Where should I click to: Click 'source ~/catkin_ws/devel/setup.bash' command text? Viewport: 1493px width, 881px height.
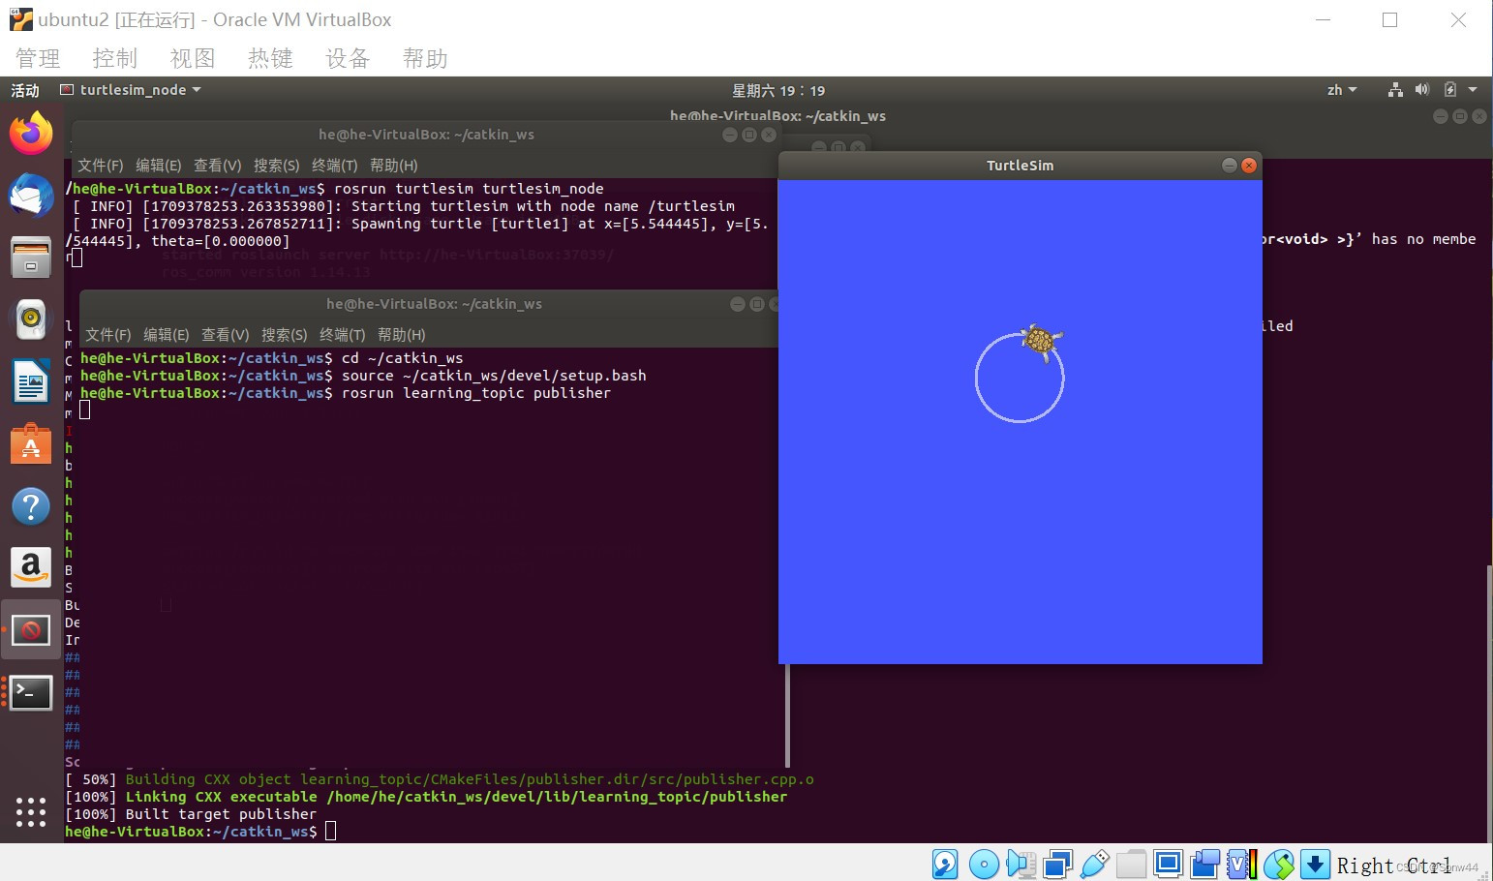494,376
